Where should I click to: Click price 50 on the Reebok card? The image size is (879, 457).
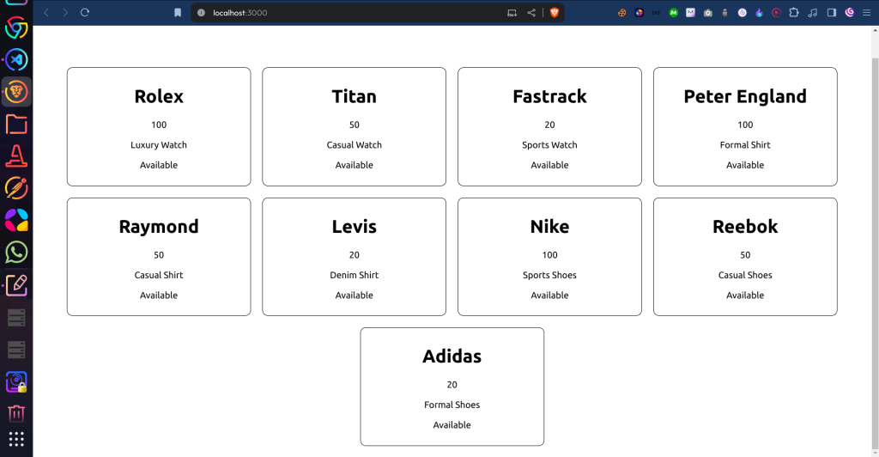pos(745,254)
